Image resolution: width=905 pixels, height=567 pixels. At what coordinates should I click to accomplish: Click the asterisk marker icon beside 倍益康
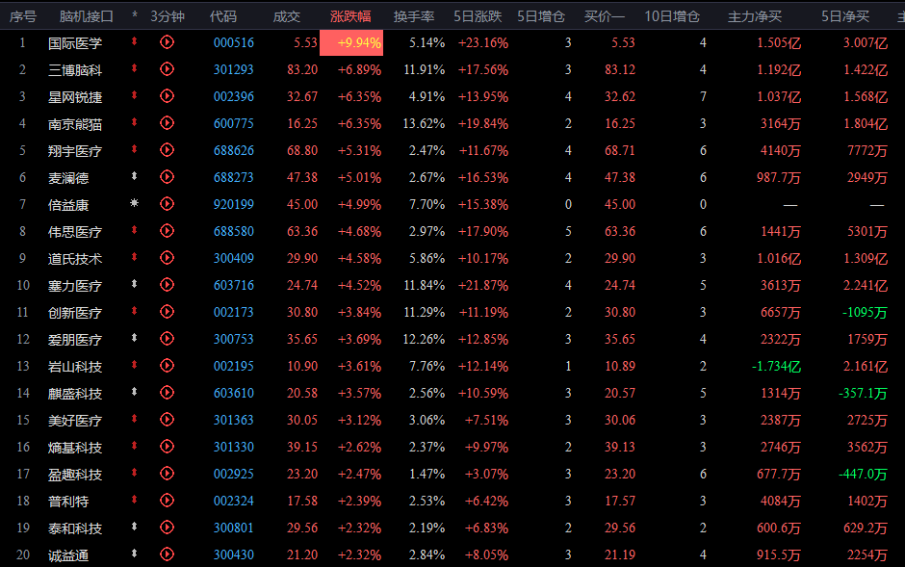click(134, 204)
